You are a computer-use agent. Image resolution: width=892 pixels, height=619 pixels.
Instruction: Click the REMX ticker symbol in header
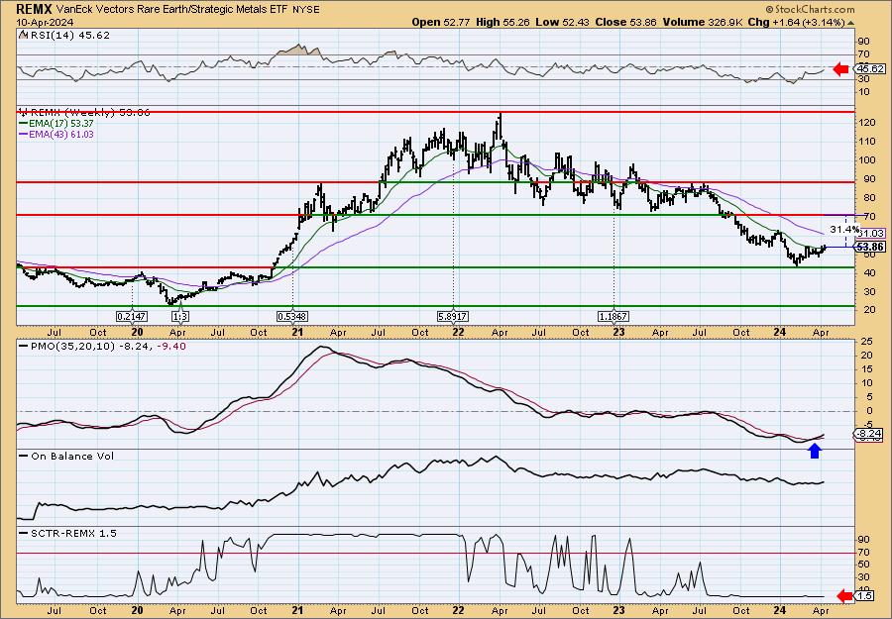pyautogui.click(x=34, y=9)
